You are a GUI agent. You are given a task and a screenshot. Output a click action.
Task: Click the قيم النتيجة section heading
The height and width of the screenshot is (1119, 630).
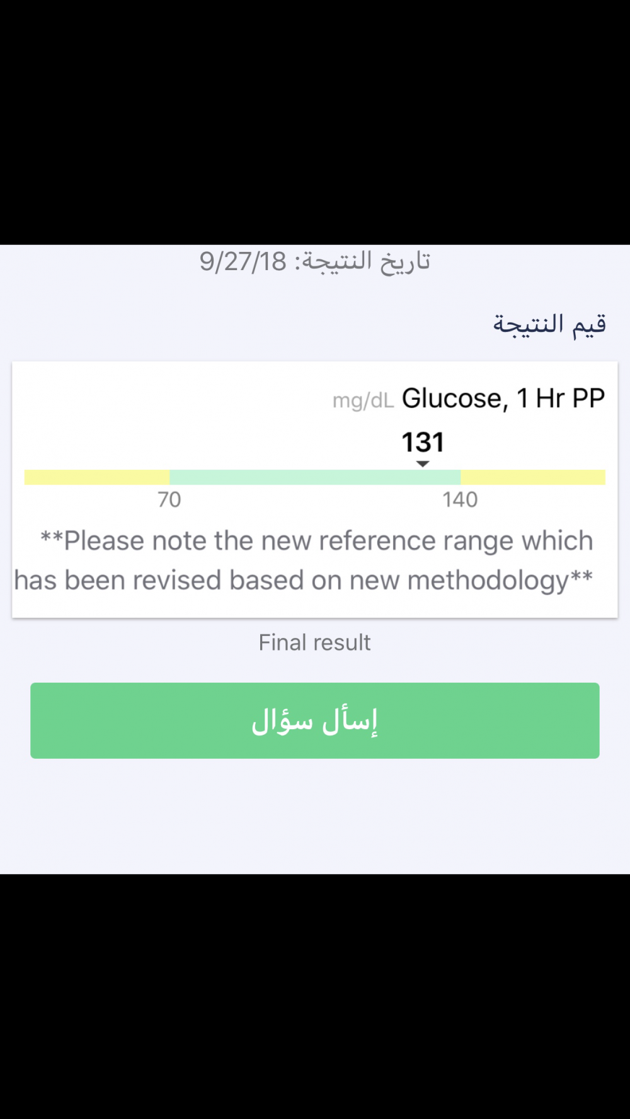click(x=549, y=324)
